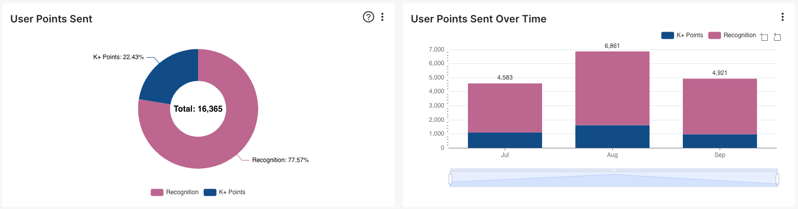Click the Recognition: 77.57% label
This screenshot has height=209, width=798.
click(x=281, y=160)
